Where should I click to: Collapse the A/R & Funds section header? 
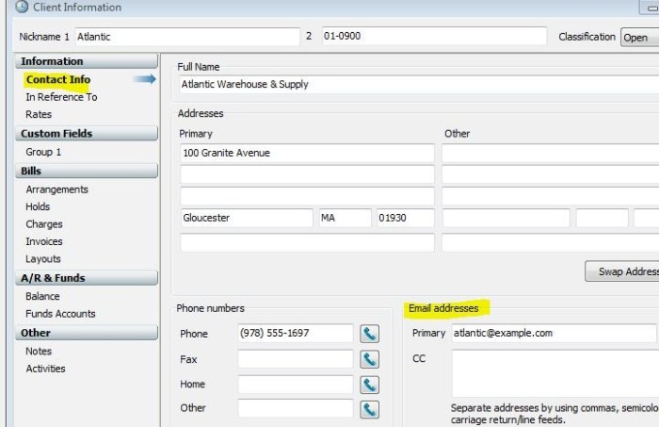pos(87,278)
